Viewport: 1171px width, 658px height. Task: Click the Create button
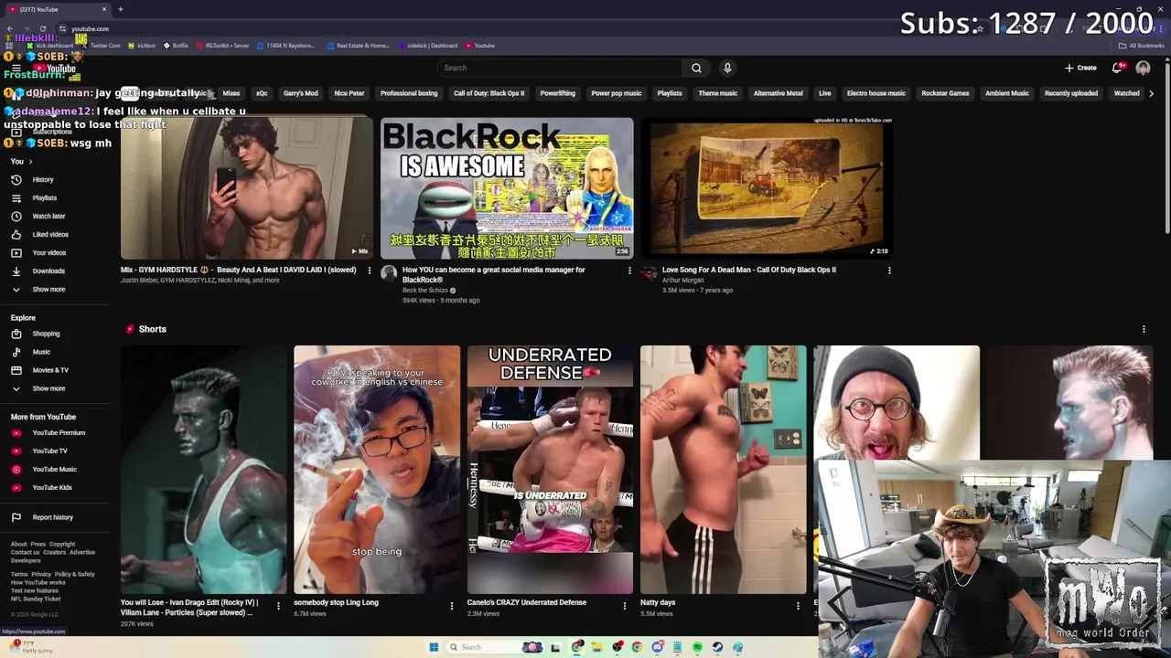tap(1080, 68)
